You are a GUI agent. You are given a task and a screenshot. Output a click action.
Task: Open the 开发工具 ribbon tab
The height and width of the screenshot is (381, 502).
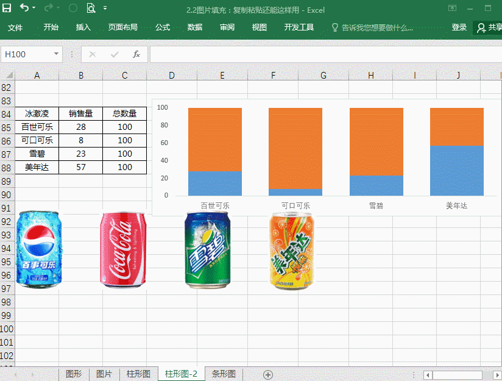point(299,27)
